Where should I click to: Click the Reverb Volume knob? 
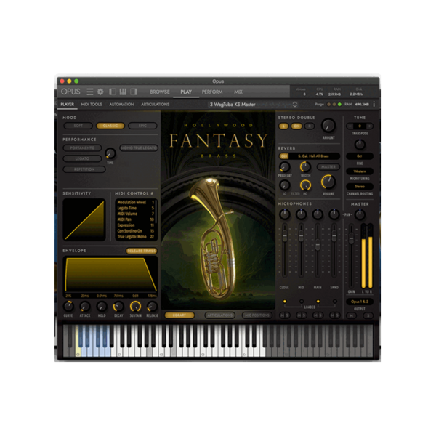328,182
